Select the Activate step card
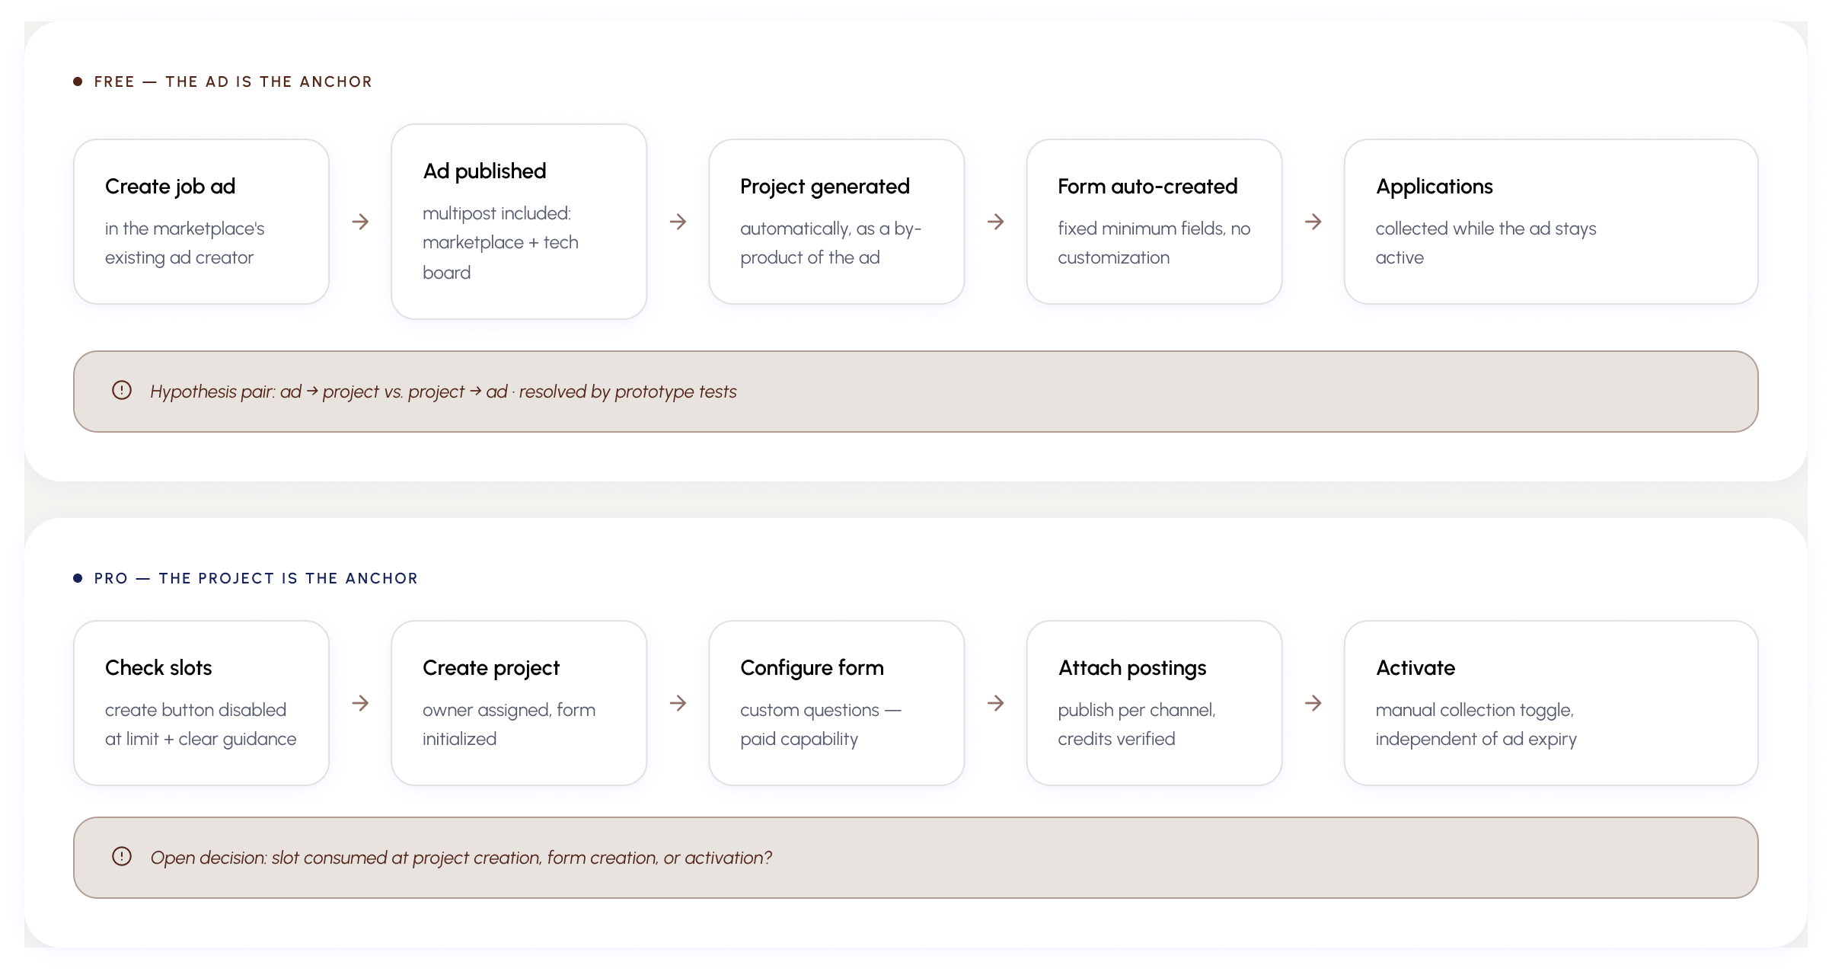The width and height of the screenshot is (1832, 975). [1550, 703]
